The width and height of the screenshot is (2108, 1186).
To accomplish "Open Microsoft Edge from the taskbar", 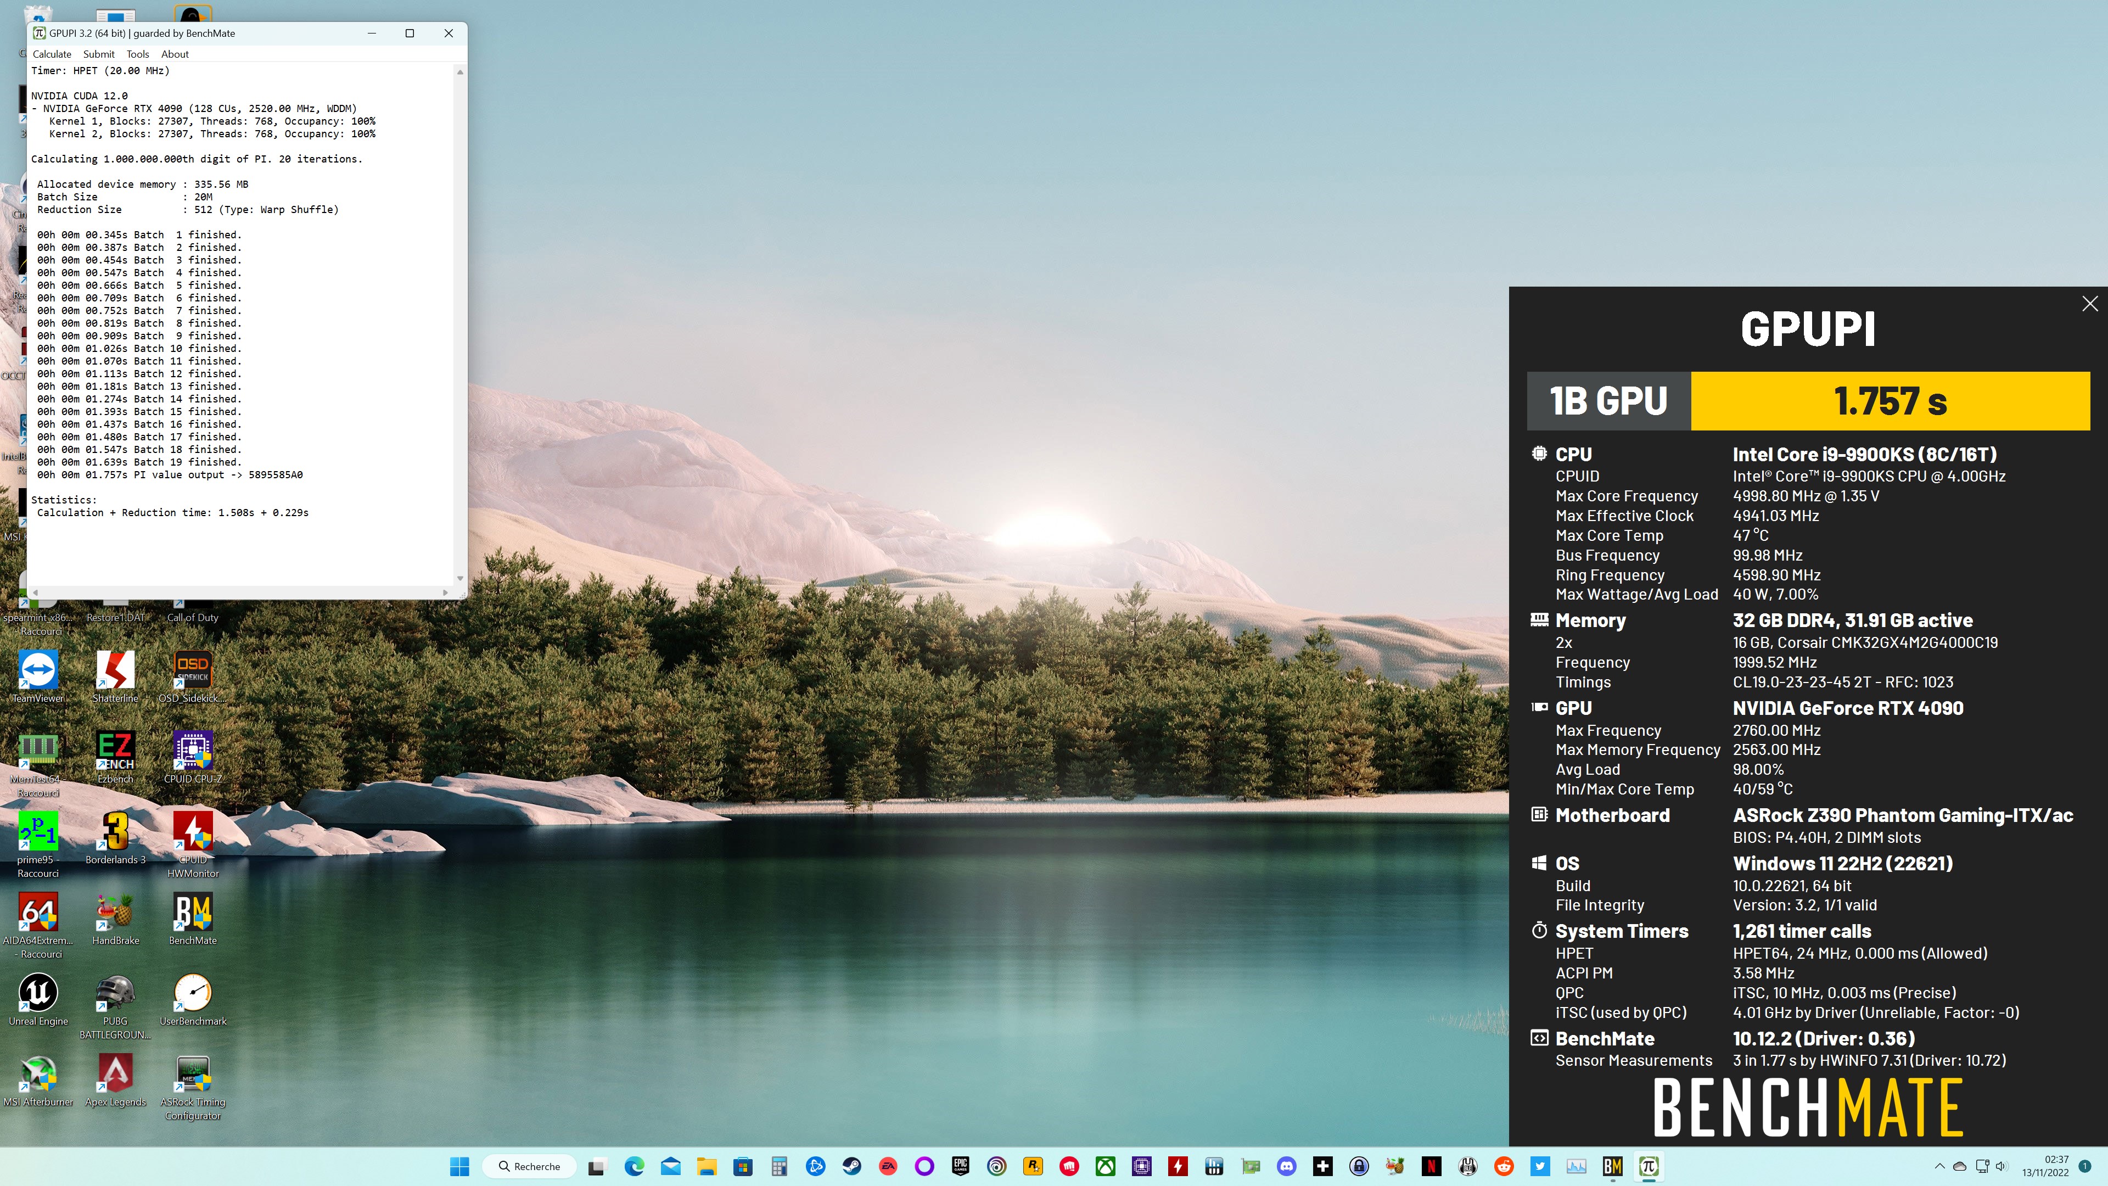I will pyautogui.click(x=634, y=1166).
